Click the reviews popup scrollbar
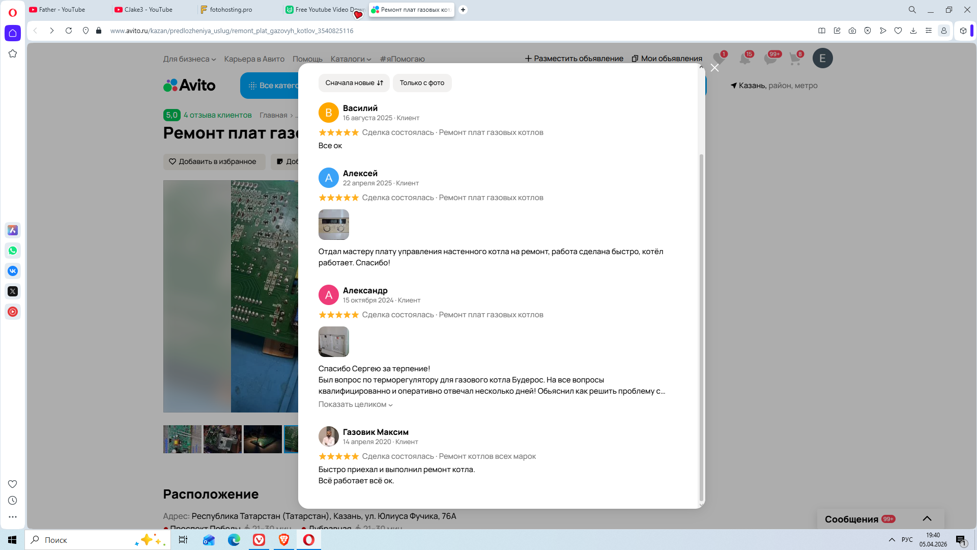This screenshot has height=550, width=977. pyautogui.click(x=701, y=326)
